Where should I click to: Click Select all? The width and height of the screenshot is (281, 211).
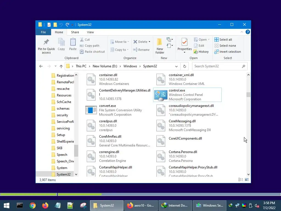pyautogui.click(x=223, y=40)
